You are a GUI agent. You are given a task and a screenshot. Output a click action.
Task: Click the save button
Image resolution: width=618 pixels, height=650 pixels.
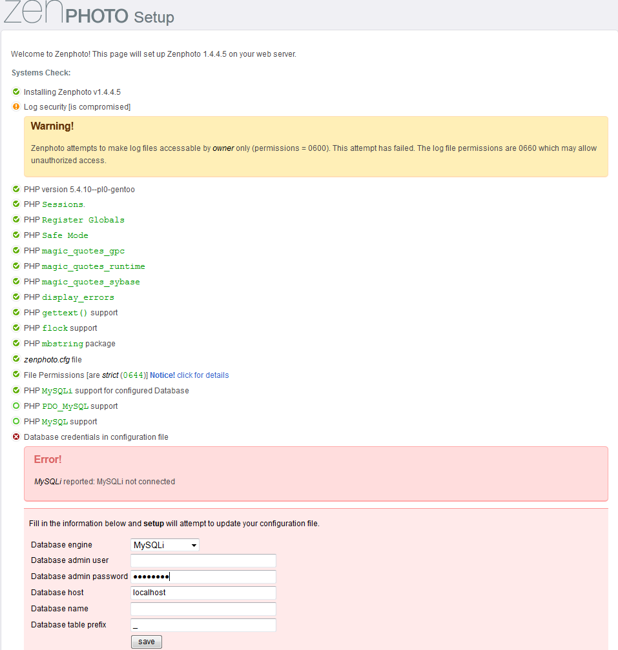[147, 642]
